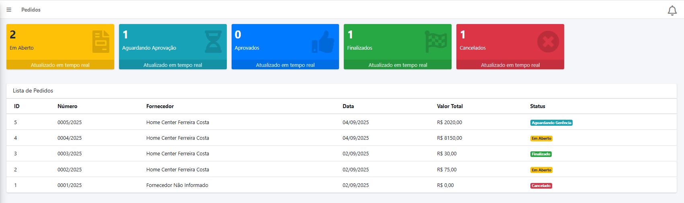Image resolution: width=684 pixels, height=203 pixels.
Task: Click the hourglass icon on Aguardando Aprovação card
Action: click(x=213, y=41)
